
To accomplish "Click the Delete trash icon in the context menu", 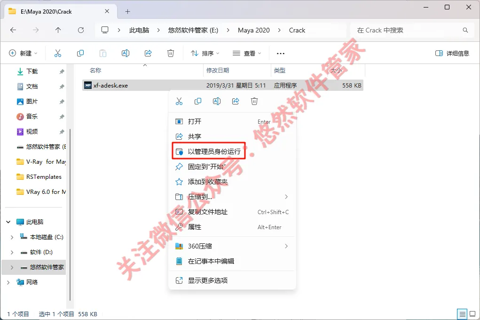I will (254, 101).
